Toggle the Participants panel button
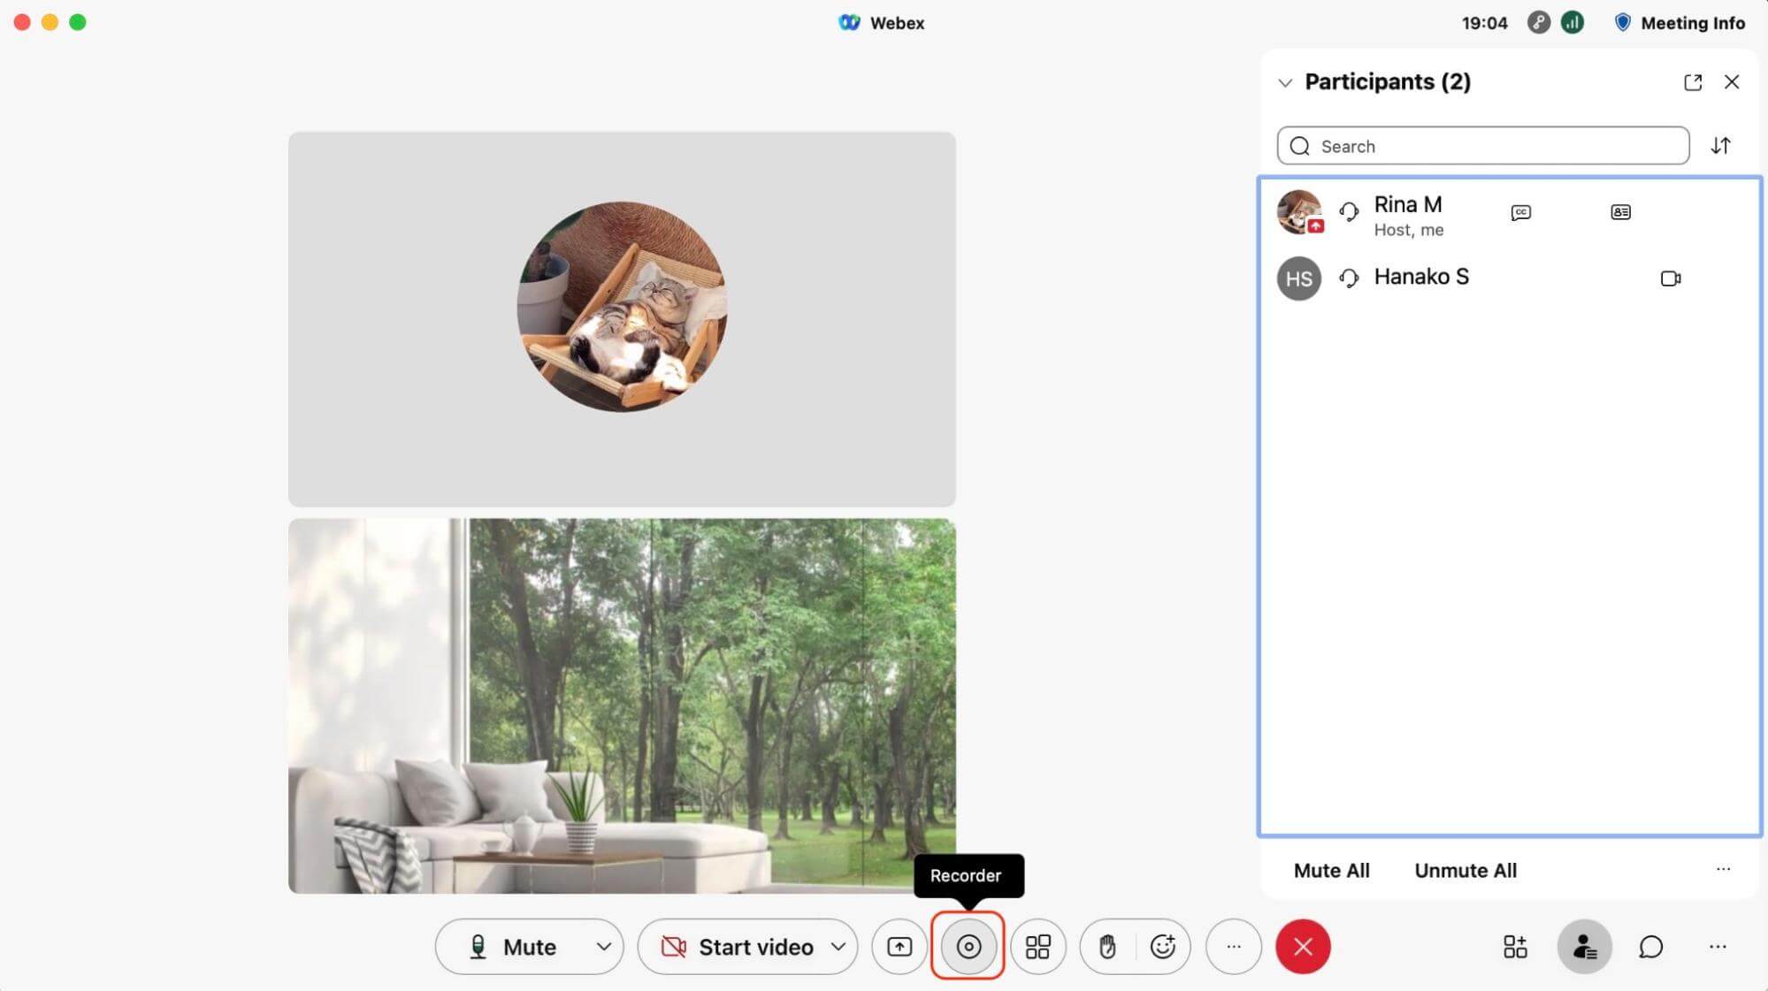1768x991 pixels. (1584, 947)
